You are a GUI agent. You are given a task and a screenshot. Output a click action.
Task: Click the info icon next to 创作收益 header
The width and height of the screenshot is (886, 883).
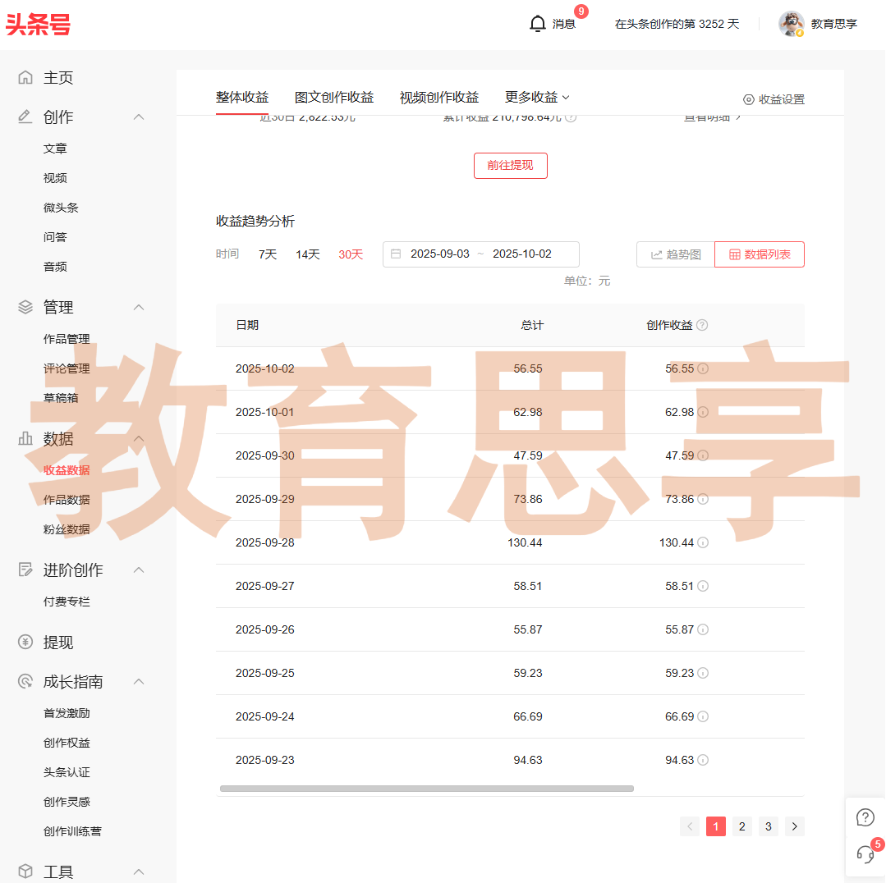pyautogui.click(x=702, y=325)
